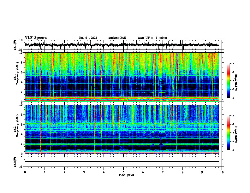Click the 5 tick label on Time axis
The height and width of the screenshot is (193, 250).
123,172
